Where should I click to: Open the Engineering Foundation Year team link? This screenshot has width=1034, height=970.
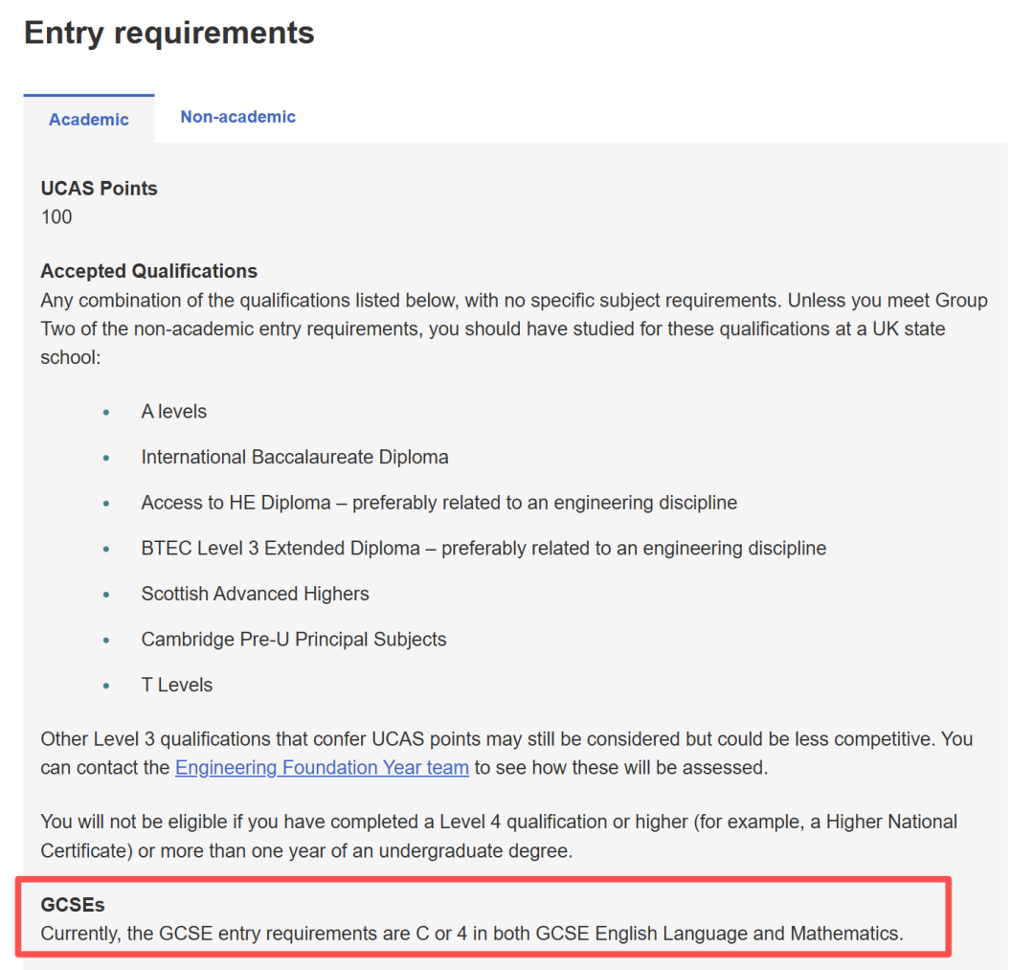point(322,768)
